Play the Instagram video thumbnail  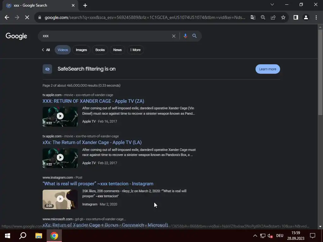click(x=60, y=199)
